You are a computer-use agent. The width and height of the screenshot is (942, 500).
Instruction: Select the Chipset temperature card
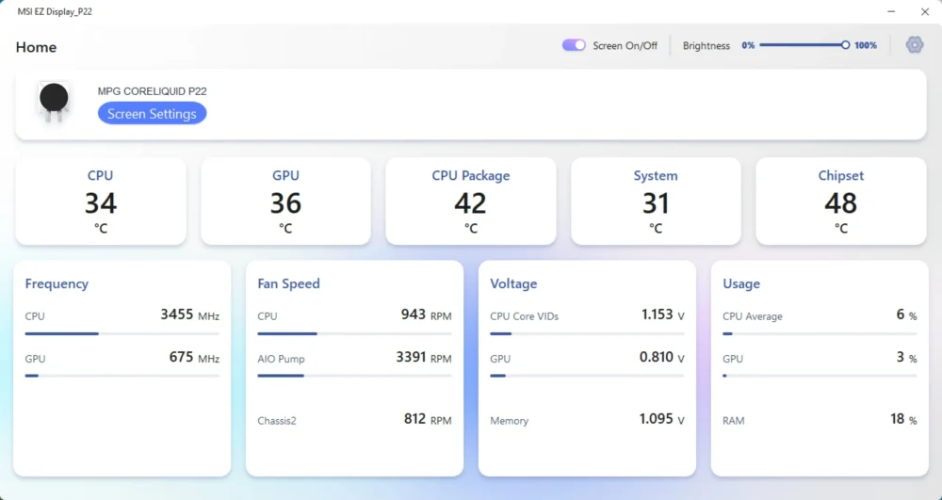click(840, 202)
